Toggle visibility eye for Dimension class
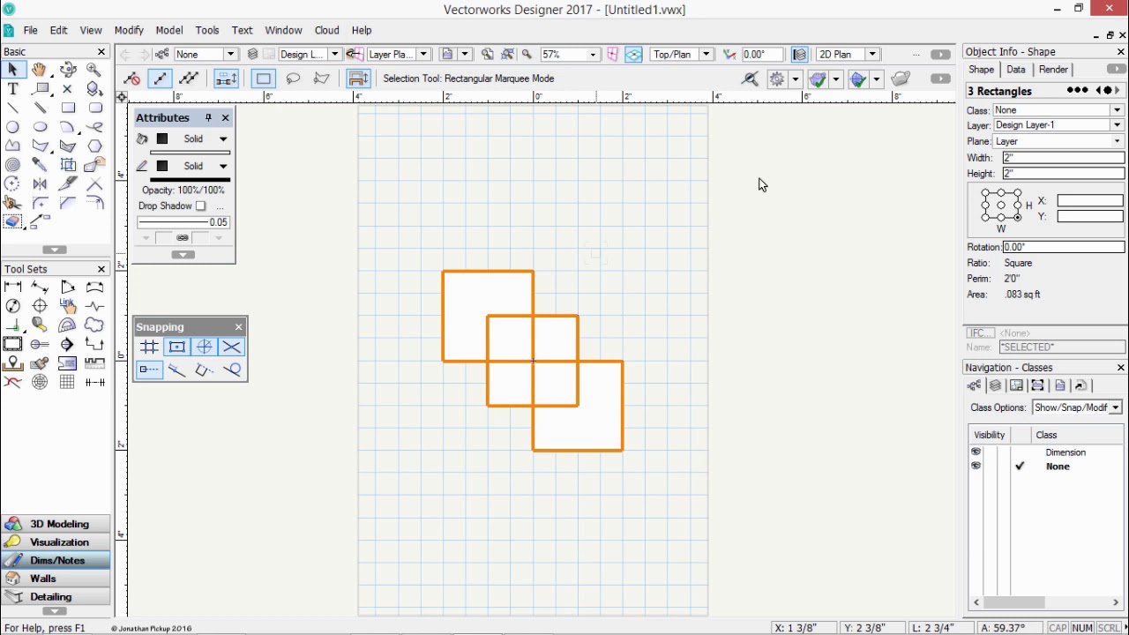 [x=976, y=452]
